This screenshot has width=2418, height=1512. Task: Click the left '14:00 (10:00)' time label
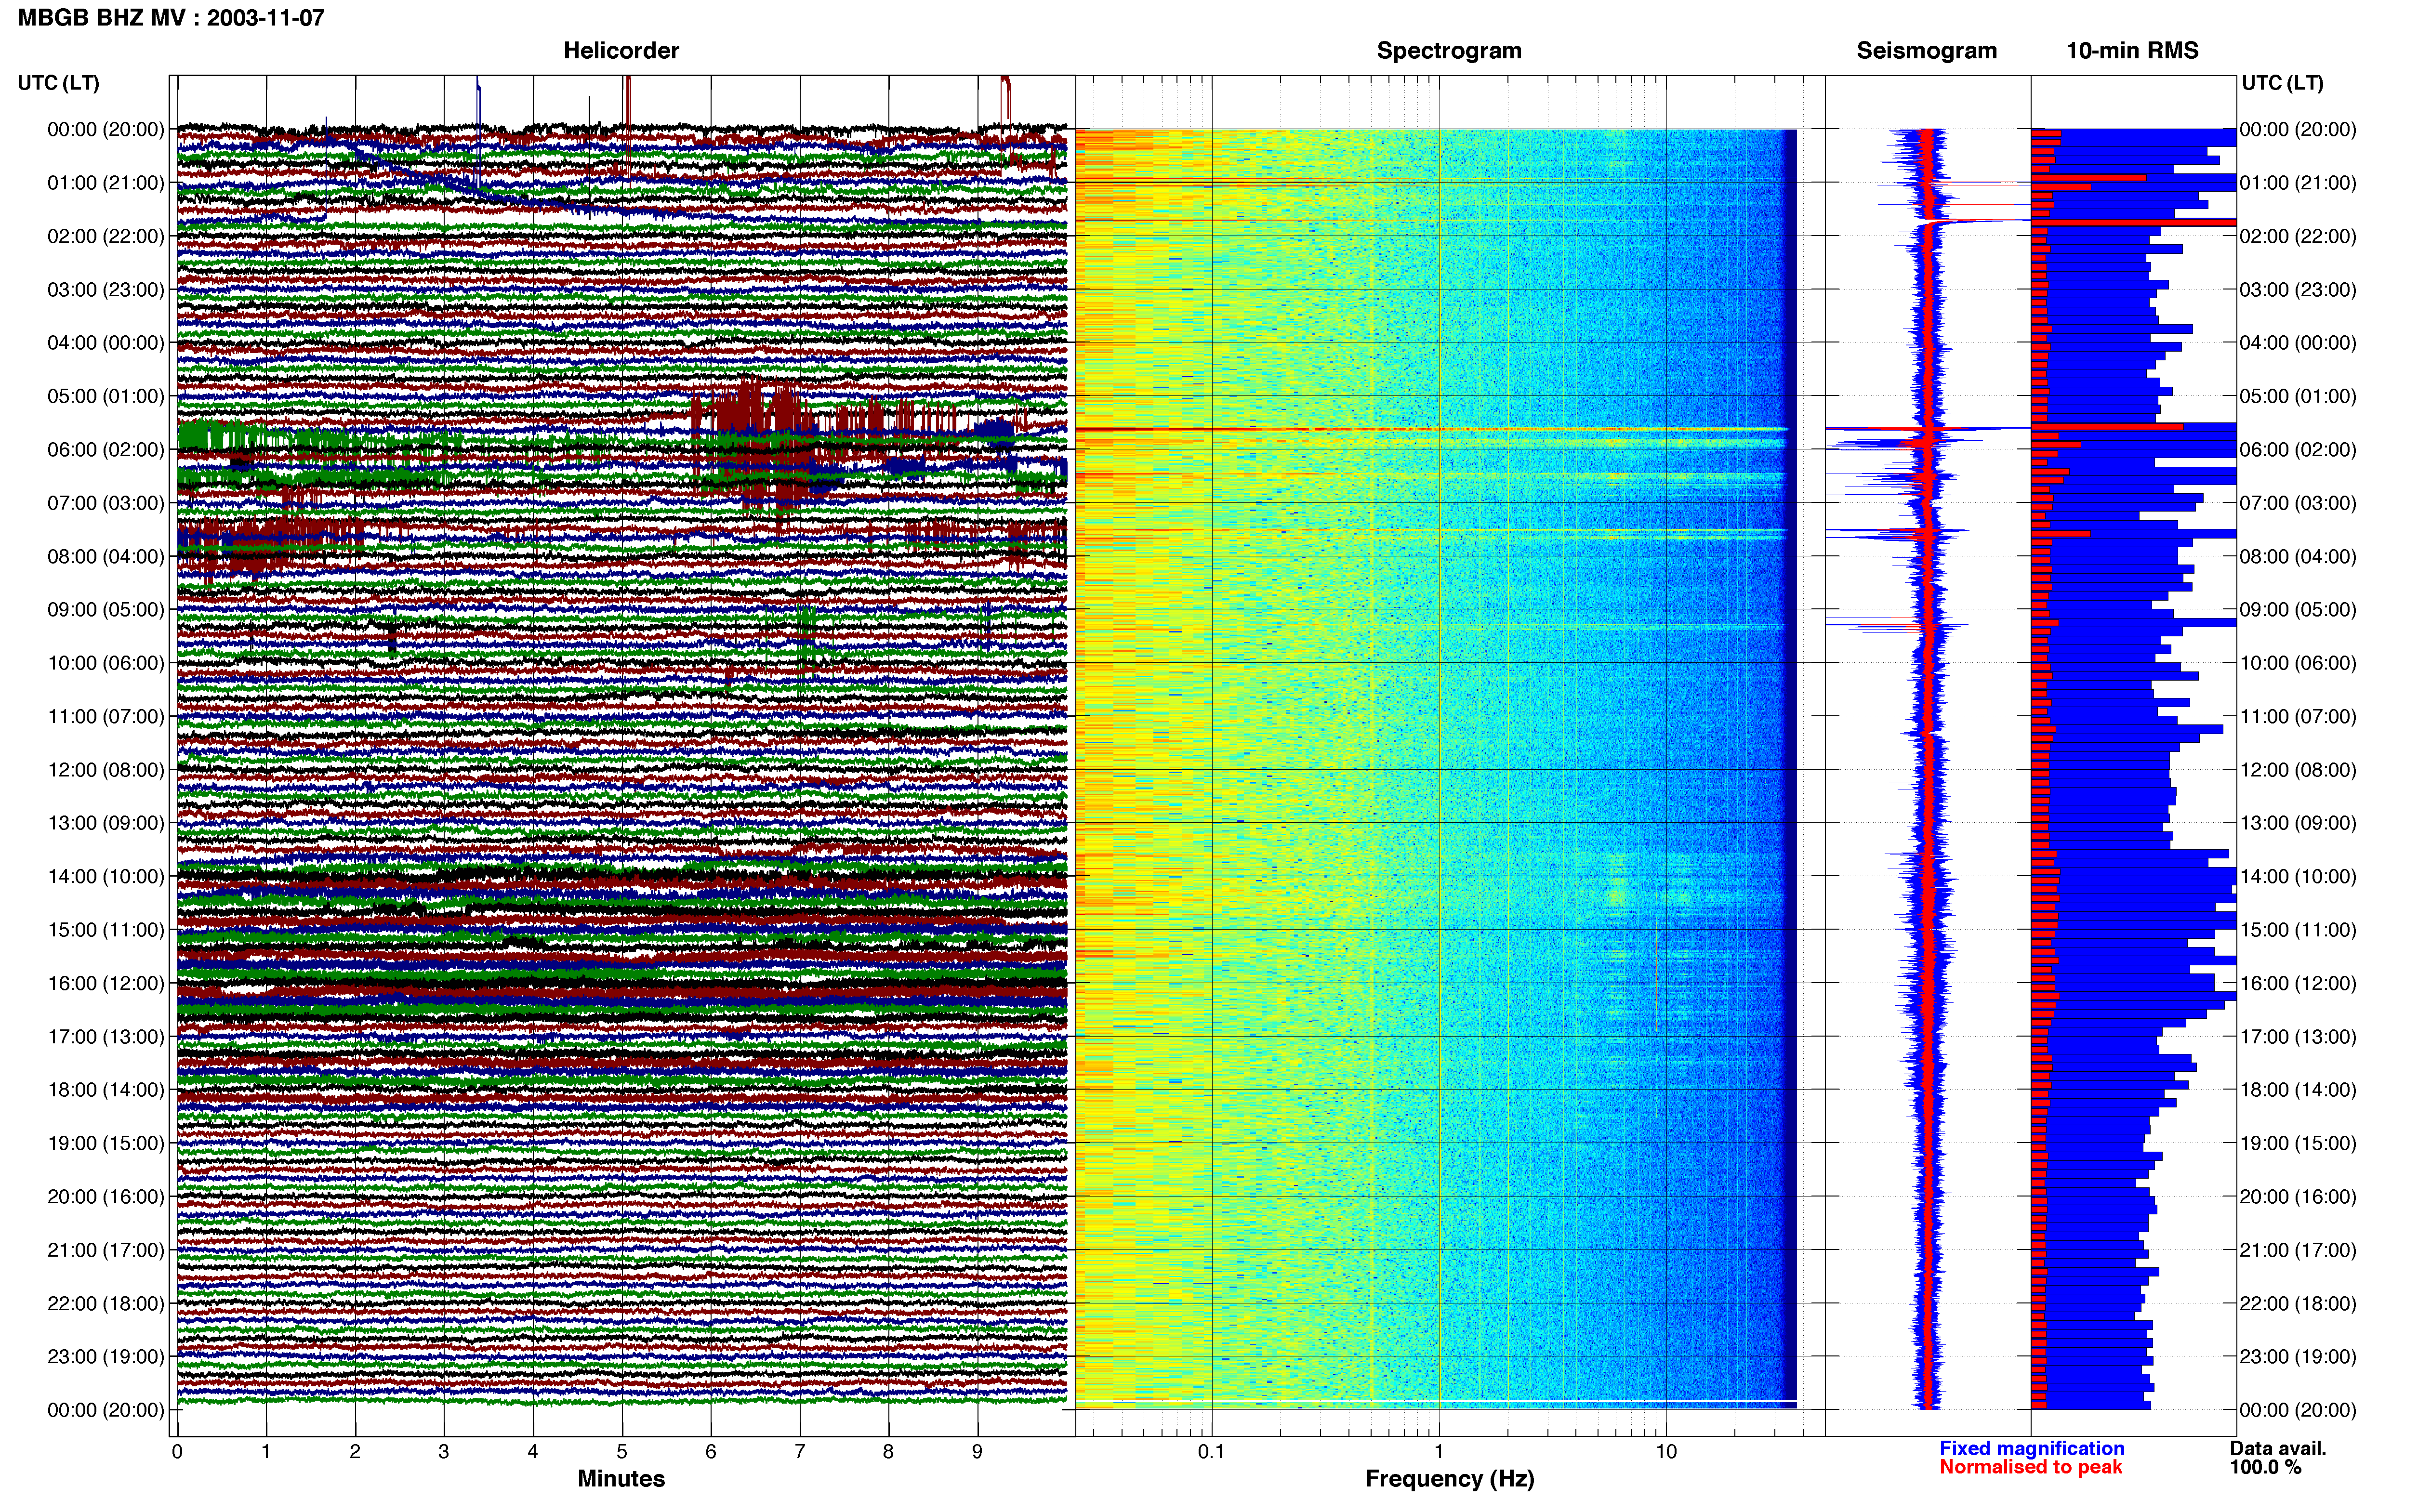point(106,877)
